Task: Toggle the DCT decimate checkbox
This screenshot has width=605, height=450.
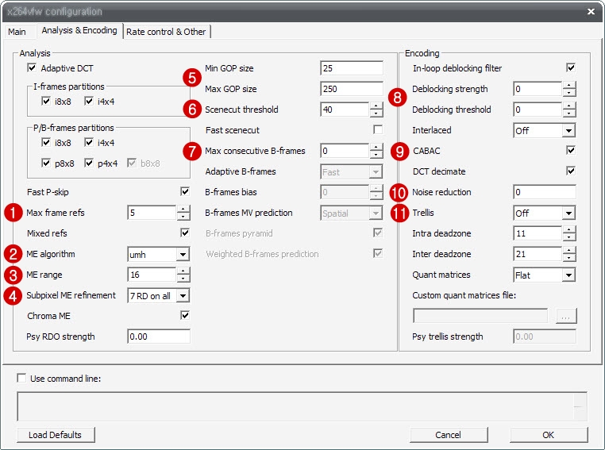Action: point(571,171)
